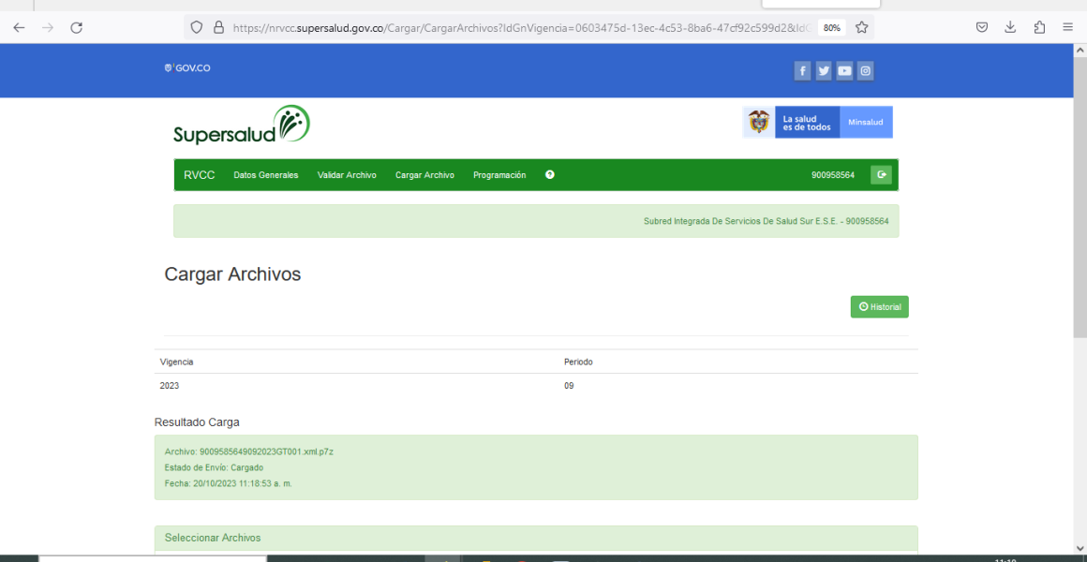Open the Programación menu

point(499,175)
